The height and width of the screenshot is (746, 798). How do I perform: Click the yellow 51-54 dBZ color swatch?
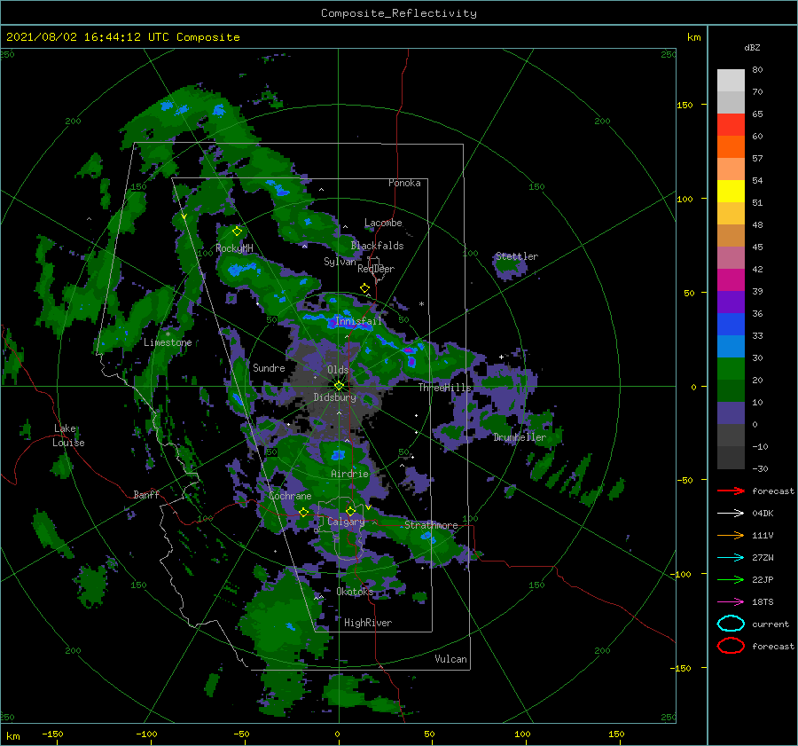click(731, 192)
